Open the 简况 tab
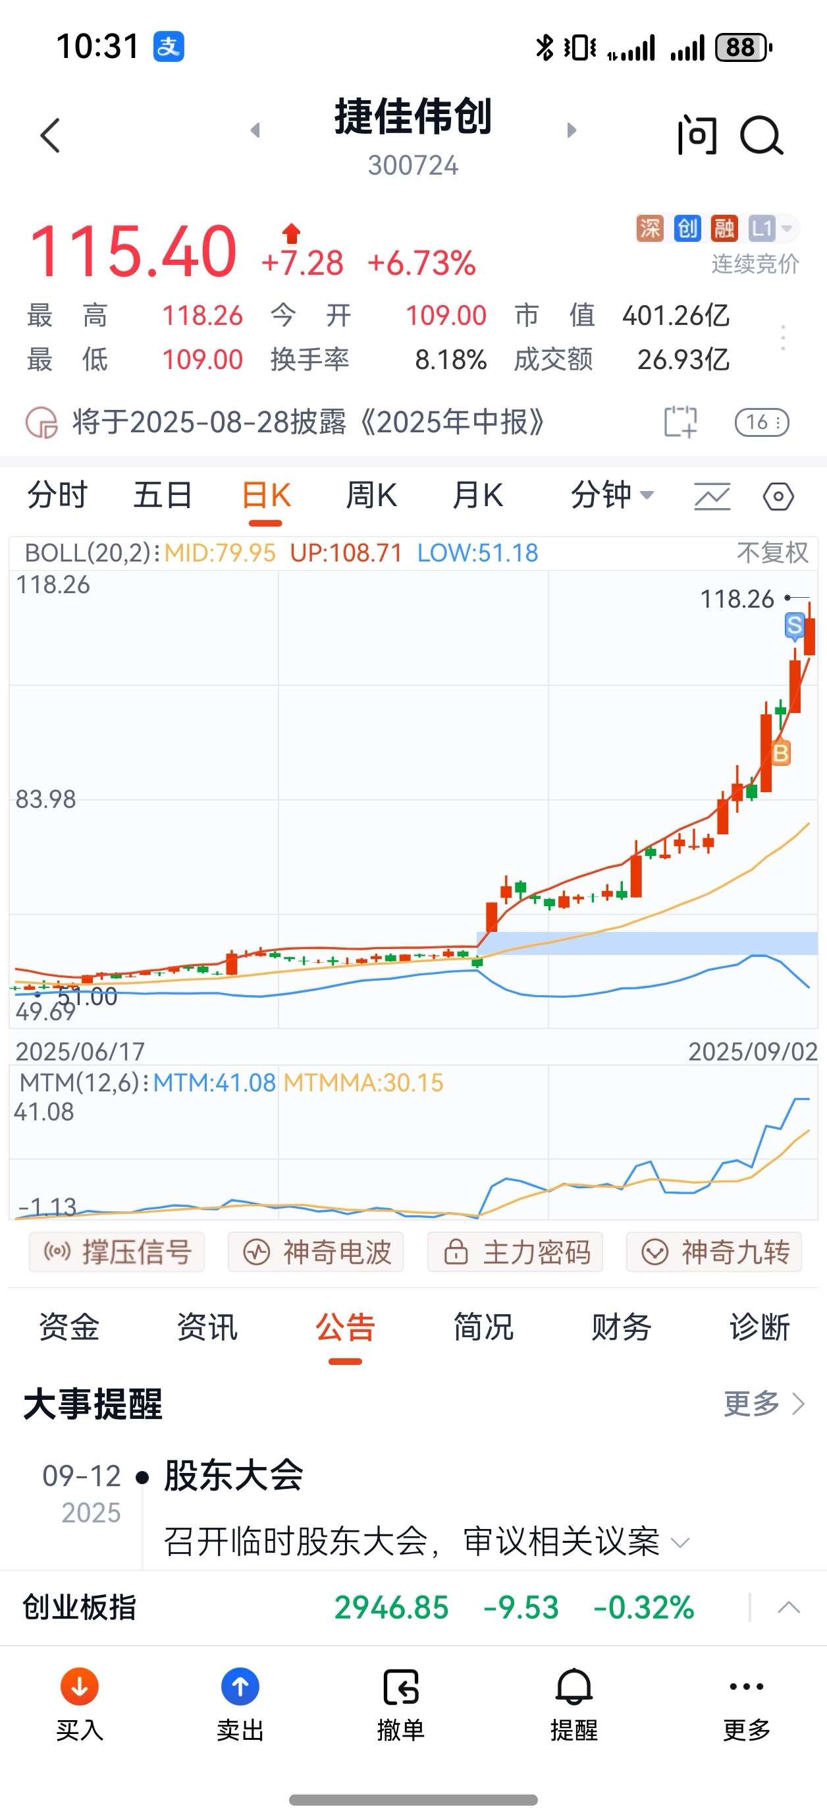Viewport: 827px width, 1819px height. tap(483, 1327)
